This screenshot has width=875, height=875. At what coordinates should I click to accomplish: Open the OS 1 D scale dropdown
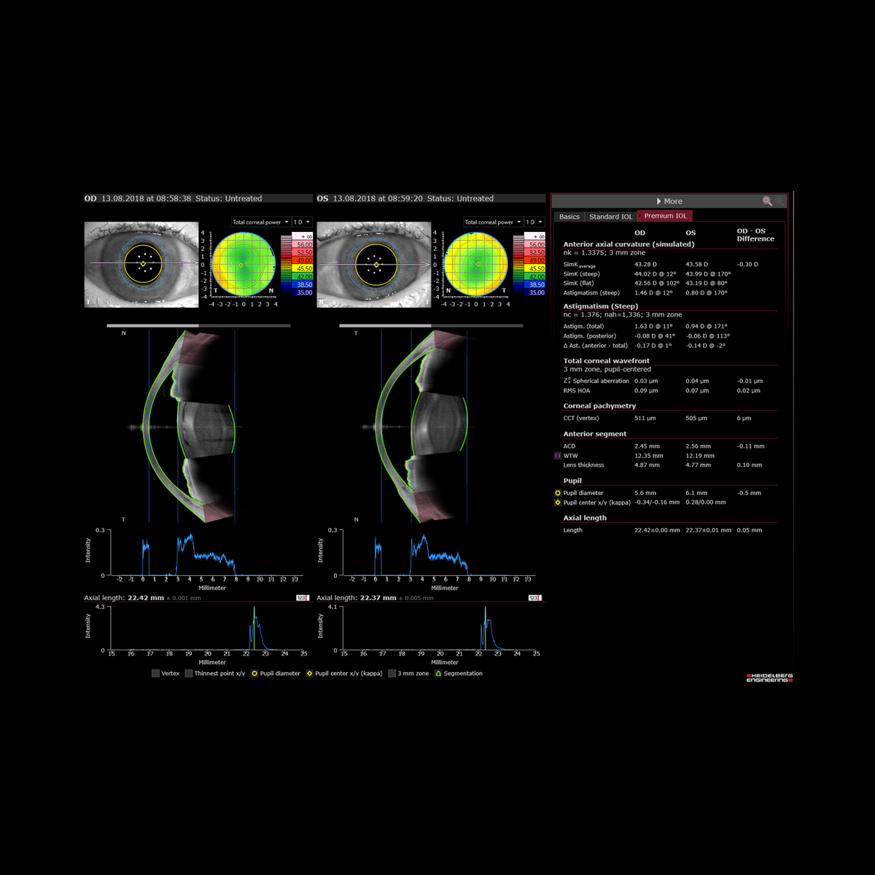click(x=534, y=222)
